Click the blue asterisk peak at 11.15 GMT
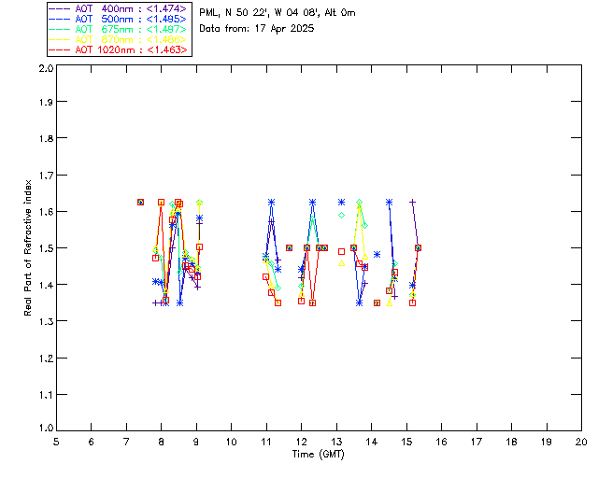 (271, 202)
